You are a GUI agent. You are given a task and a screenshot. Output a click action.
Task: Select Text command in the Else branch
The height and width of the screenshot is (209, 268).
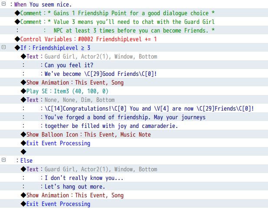click(134, 169)
